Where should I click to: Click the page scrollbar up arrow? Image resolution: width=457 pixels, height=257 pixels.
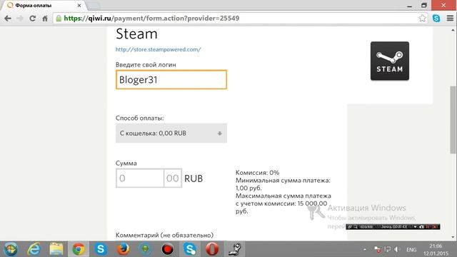pyautogui.click(x=453, y=30)
